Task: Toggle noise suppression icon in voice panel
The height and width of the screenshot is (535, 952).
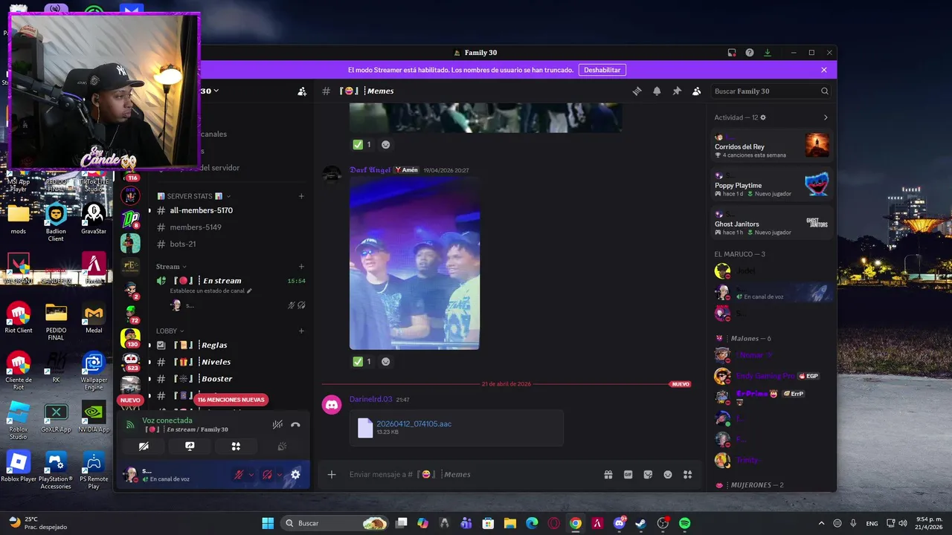Action: coord(277,425)
